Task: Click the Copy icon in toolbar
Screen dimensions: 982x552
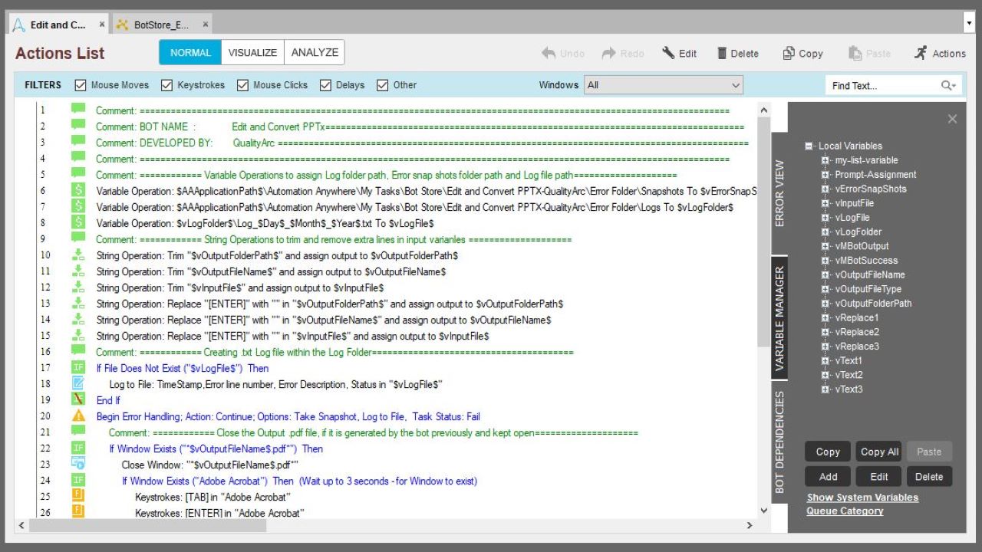Action: 789,53
